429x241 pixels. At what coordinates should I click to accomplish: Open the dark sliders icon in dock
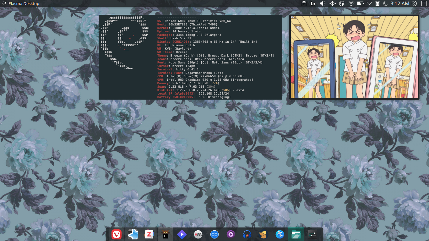[x=312, y=234]
